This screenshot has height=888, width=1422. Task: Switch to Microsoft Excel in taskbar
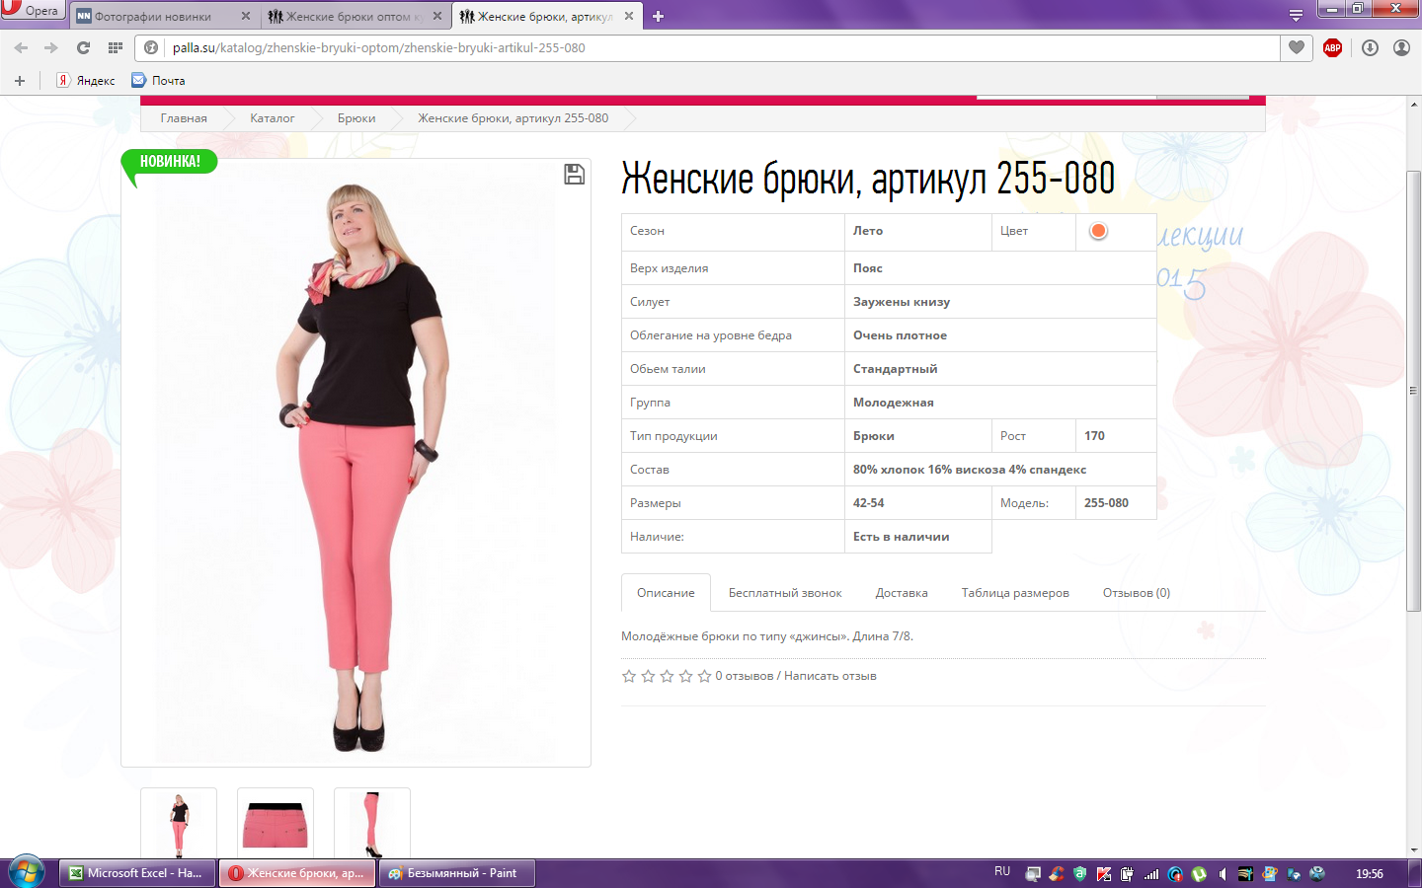coord(137,873)
